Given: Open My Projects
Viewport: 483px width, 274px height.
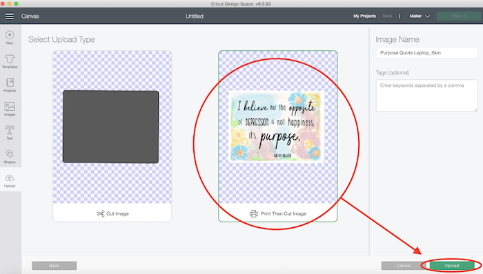Looking at the screenshot, I should 364,16.
